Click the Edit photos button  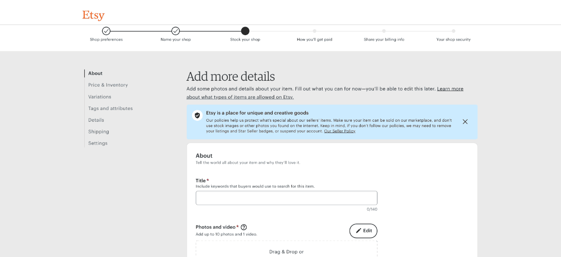(363, 231)
